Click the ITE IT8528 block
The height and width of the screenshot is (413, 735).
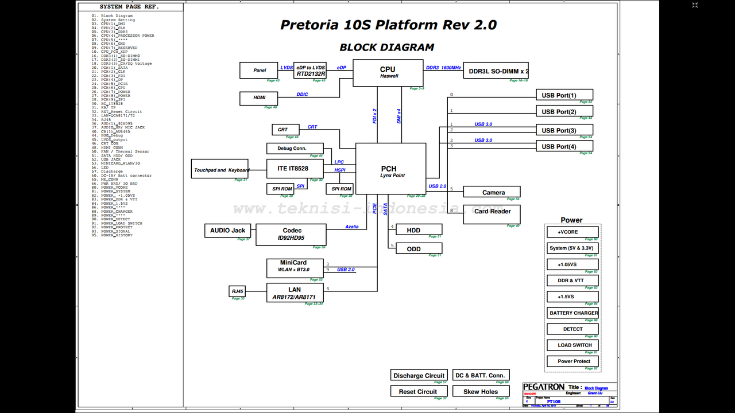click(x=295, y=169)
